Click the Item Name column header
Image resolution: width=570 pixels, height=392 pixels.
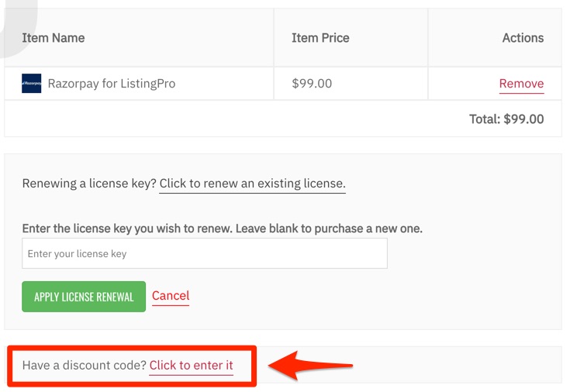click(54, 38)
